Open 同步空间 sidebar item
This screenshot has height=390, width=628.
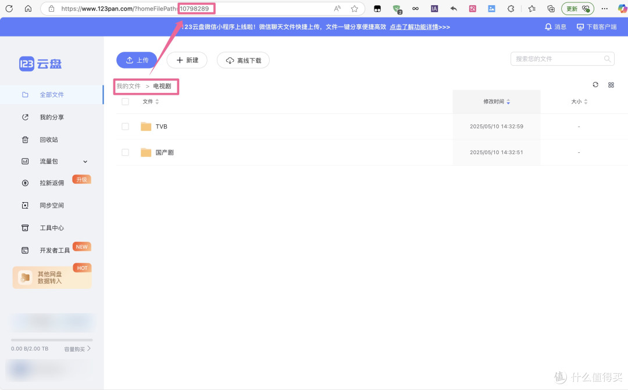[x=52, y=205]
